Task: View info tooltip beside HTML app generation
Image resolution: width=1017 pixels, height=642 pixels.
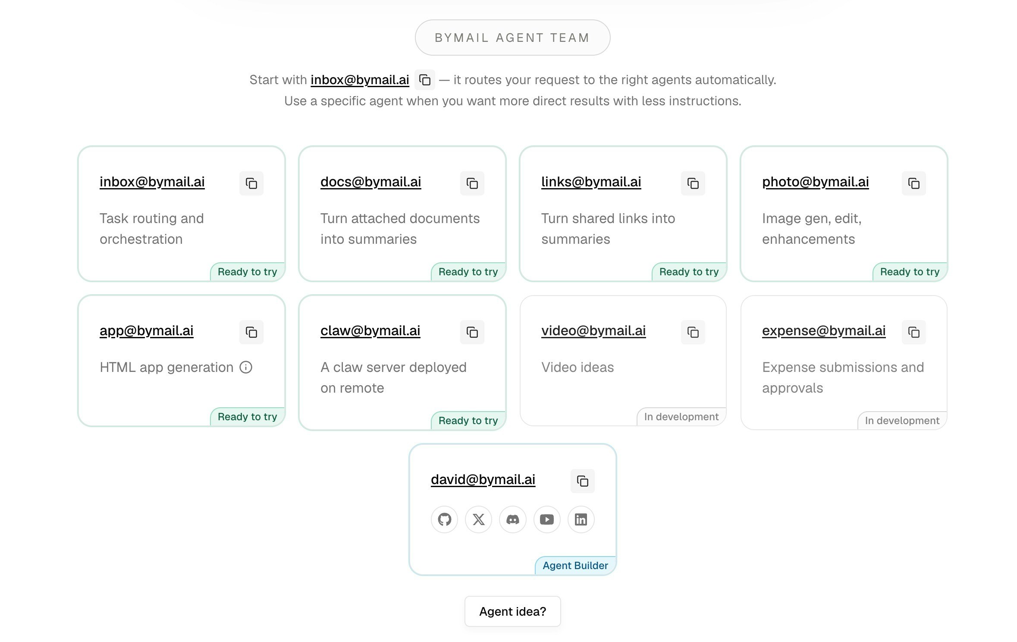Action: pyautogui.click(x=246, y=367)
